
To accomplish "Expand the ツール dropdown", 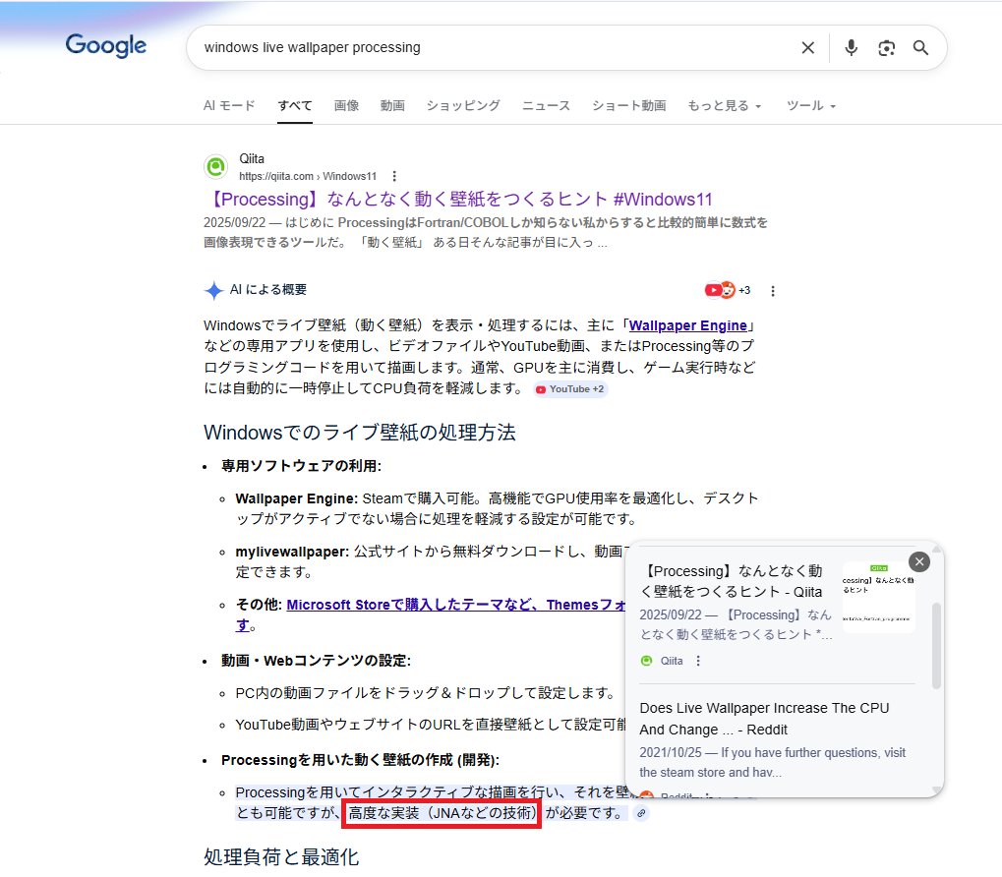I will click(x=811, y=105).
